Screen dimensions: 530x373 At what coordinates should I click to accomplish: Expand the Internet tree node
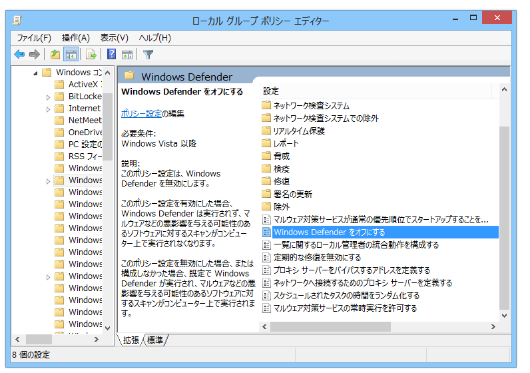pos(48,109)
